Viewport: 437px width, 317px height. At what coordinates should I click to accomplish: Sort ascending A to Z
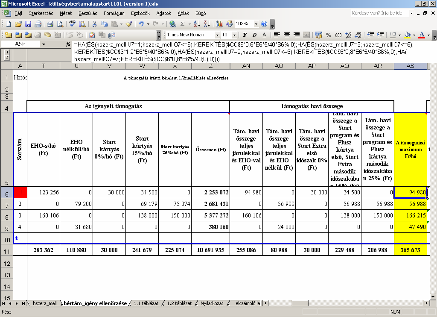[197, 24]
